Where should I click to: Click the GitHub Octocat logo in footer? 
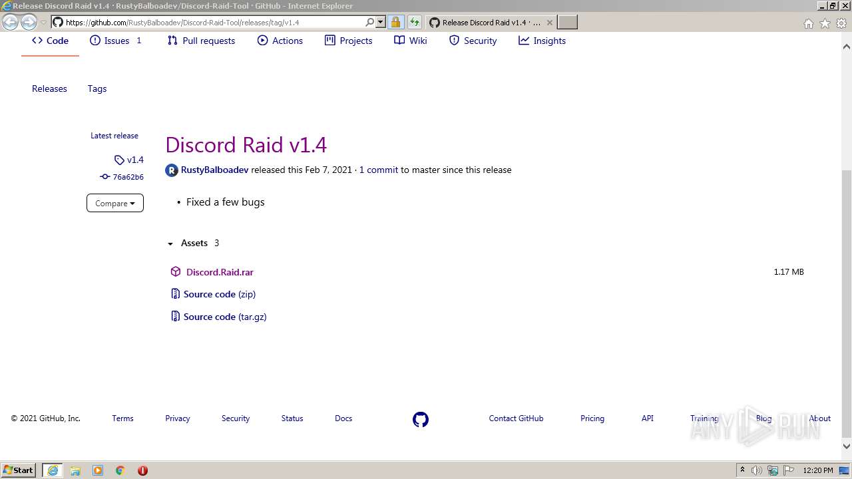[x=421, y=420]
